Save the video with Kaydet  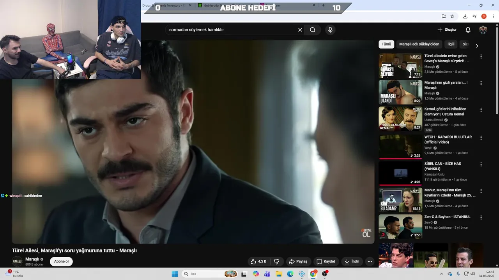point(326,261)
